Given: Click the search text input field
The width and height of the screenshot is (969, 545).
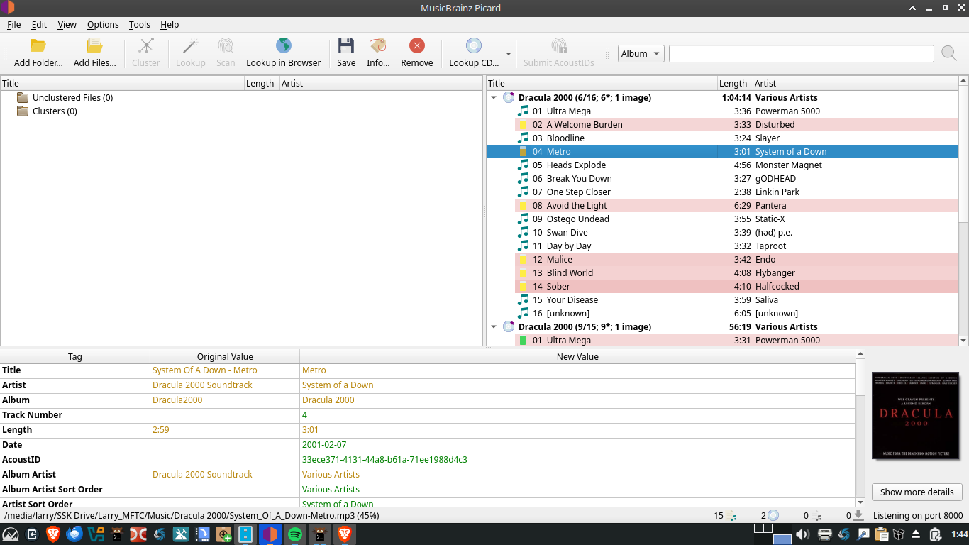Looking at the screenshot, I should pyautogui.click(x=801, y=53).
